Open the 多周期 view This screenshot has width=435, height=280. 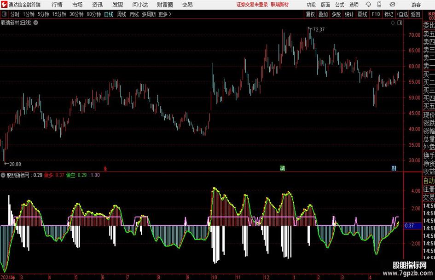tap(149, 14)
